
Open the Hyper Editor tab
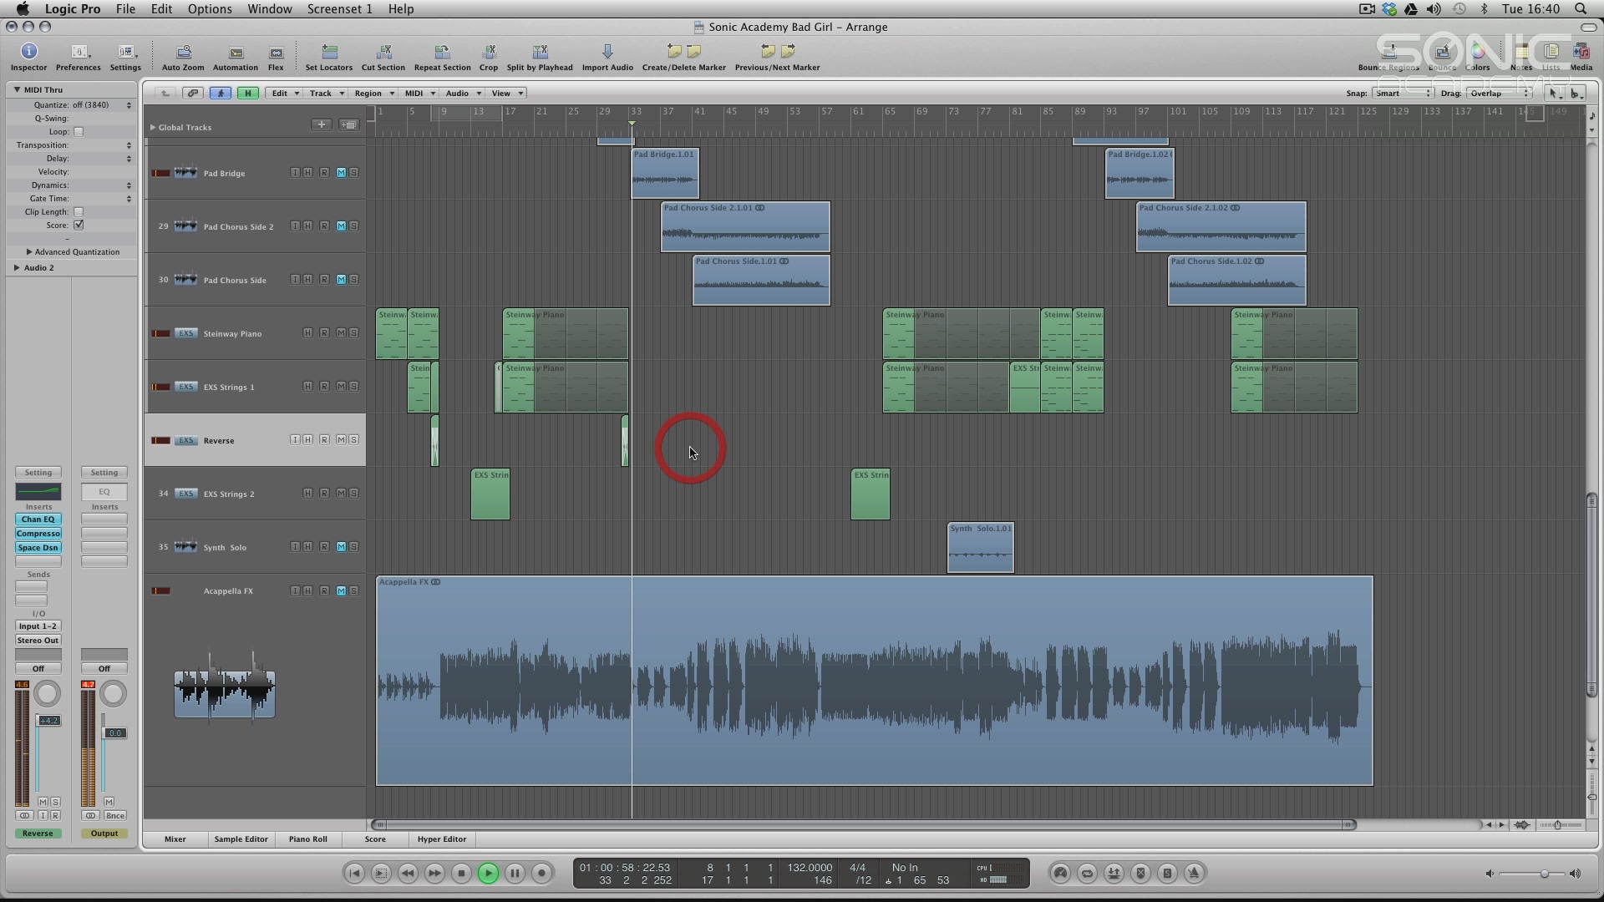[x=442, y=839]
